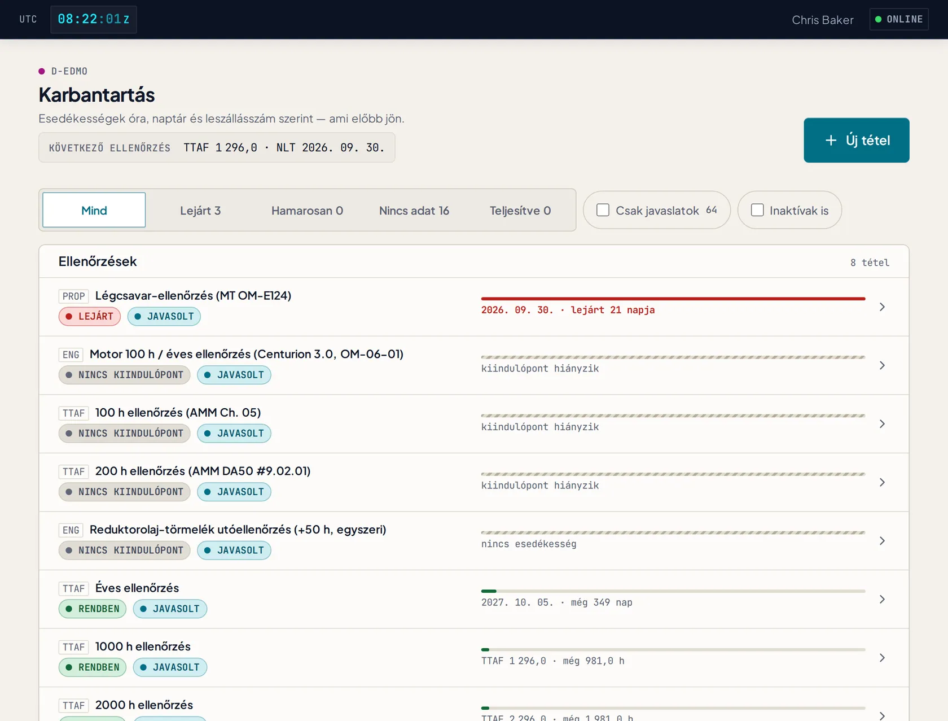Click NINCS KIINDULÓPONT badge on Motor row
The width and height of the screenshot is (948, 721).
pyautogui.click(x=124, y=375)
